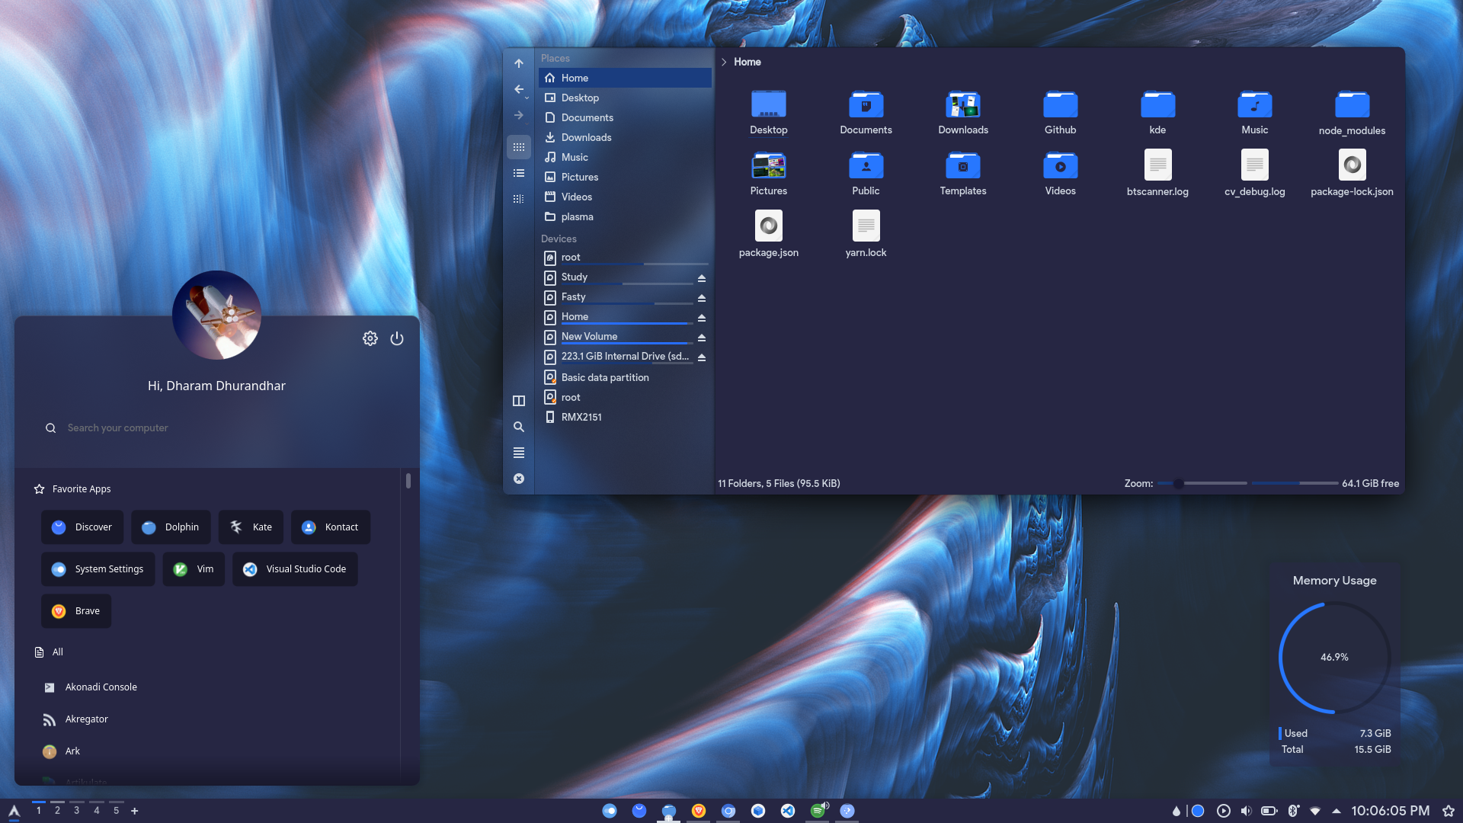Open Dolphin's hamburger menu

[x=519, y=453]
